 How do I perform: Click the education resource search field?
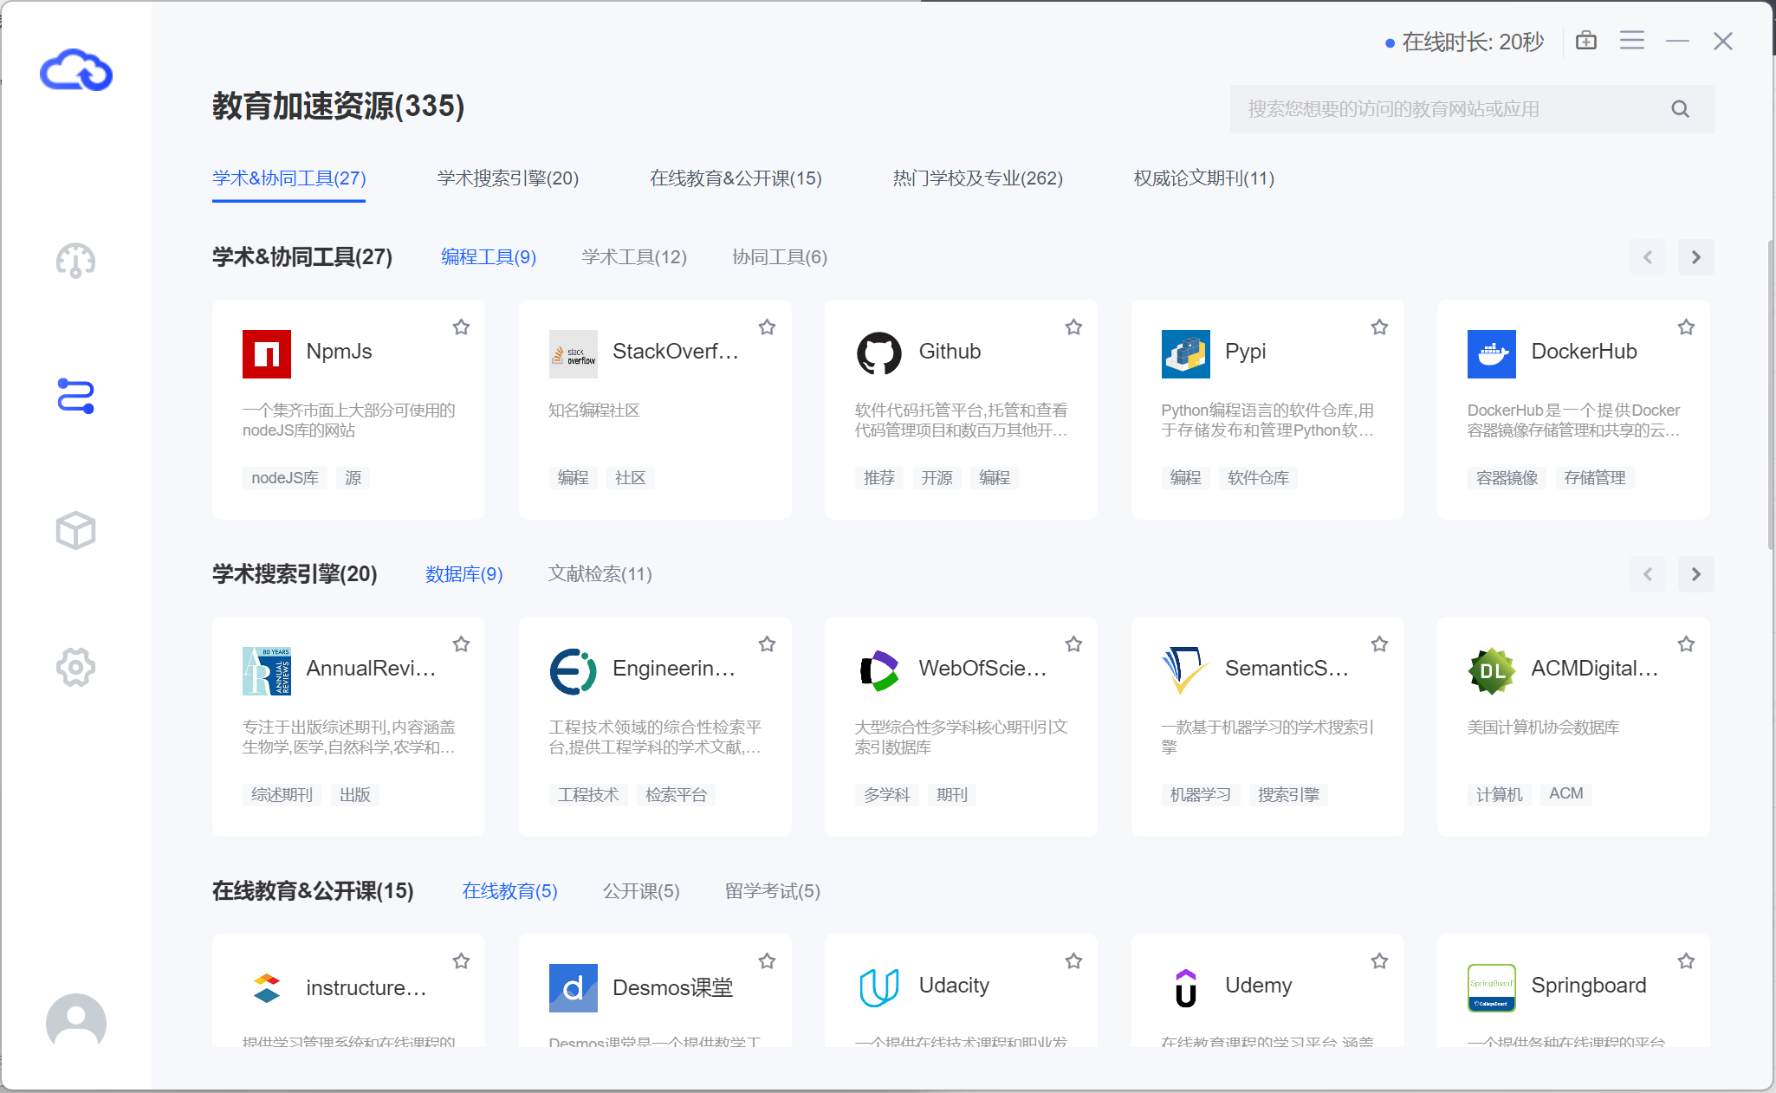1472,109
